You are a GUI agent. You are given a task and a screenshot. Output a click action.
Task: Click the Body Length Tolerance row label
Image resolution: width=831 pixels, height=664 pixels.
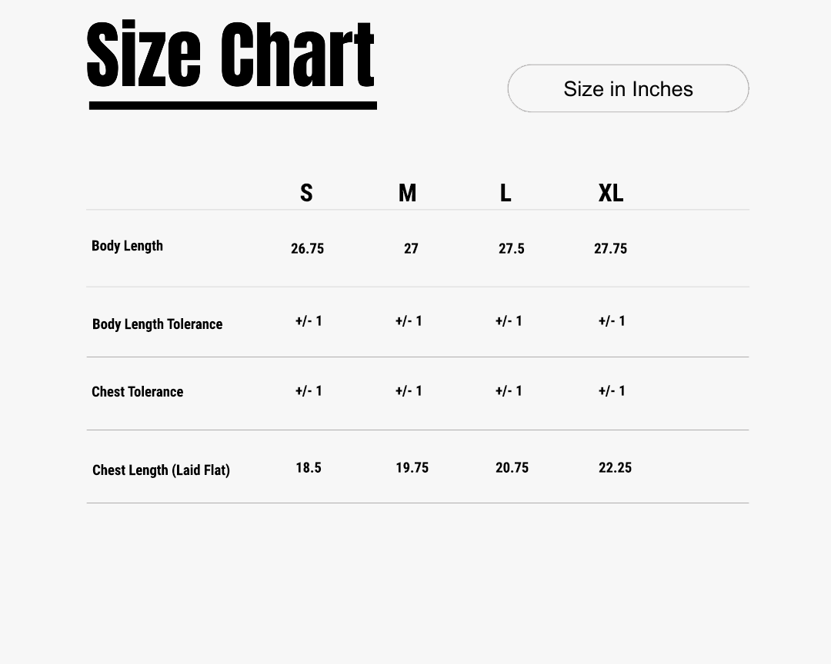tap(157, 324)
